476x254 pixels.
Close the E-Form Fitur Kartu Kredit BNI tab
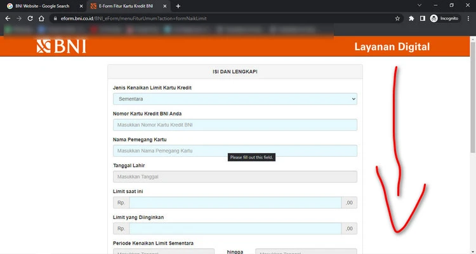point(164,6)
